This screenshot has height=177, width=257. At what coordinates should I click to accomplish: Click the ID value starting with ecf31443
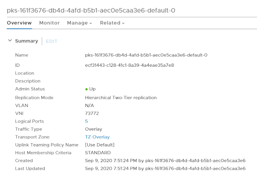[x=129, y=65]
